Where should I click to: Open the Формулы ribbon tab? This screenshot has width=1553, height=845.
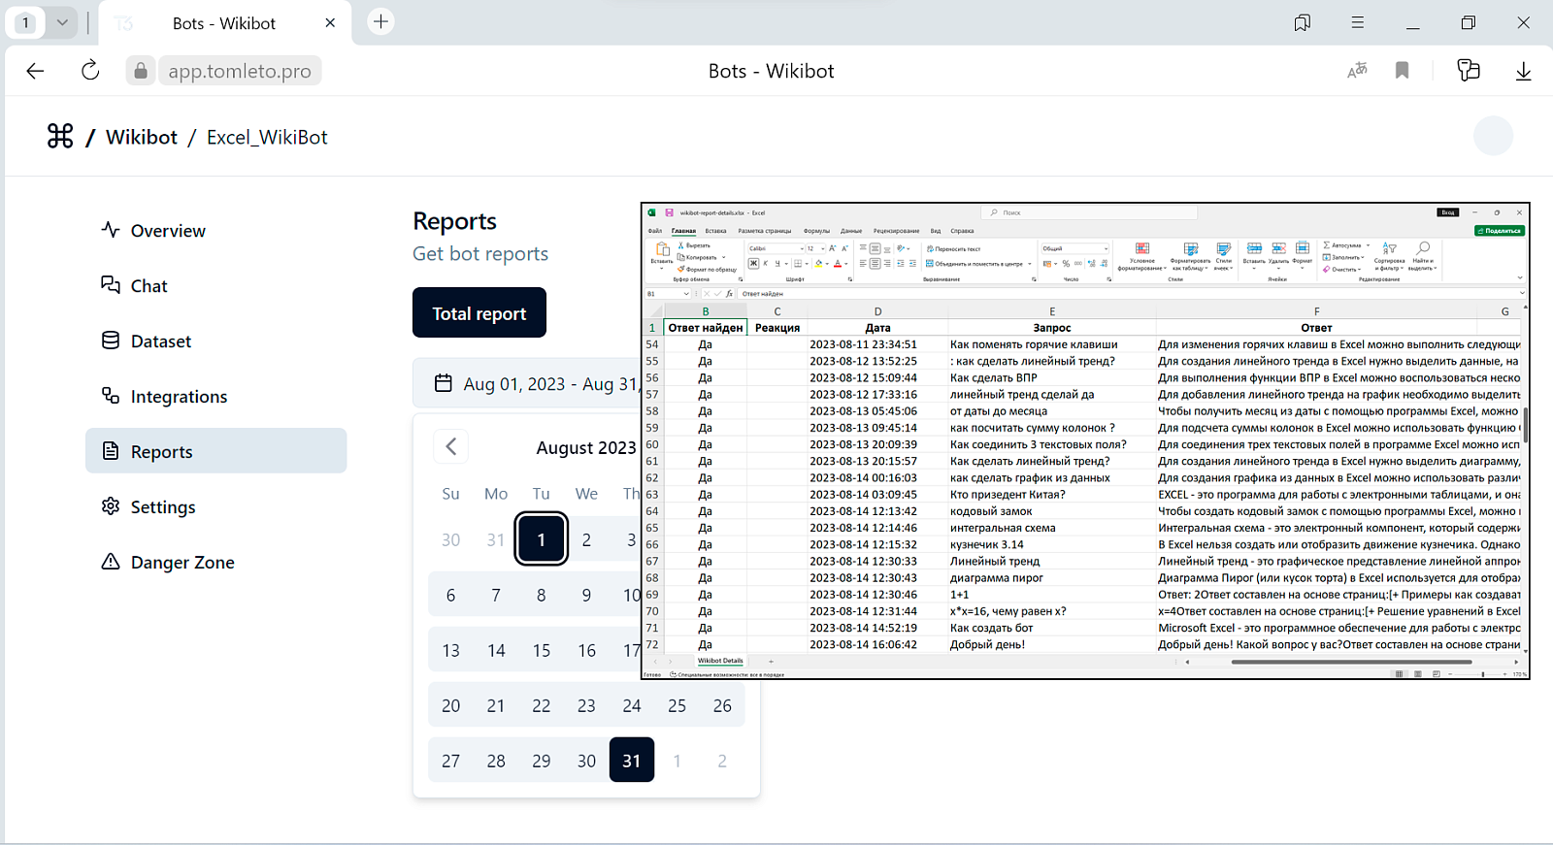pyautogui.click(x=816, y=231)
